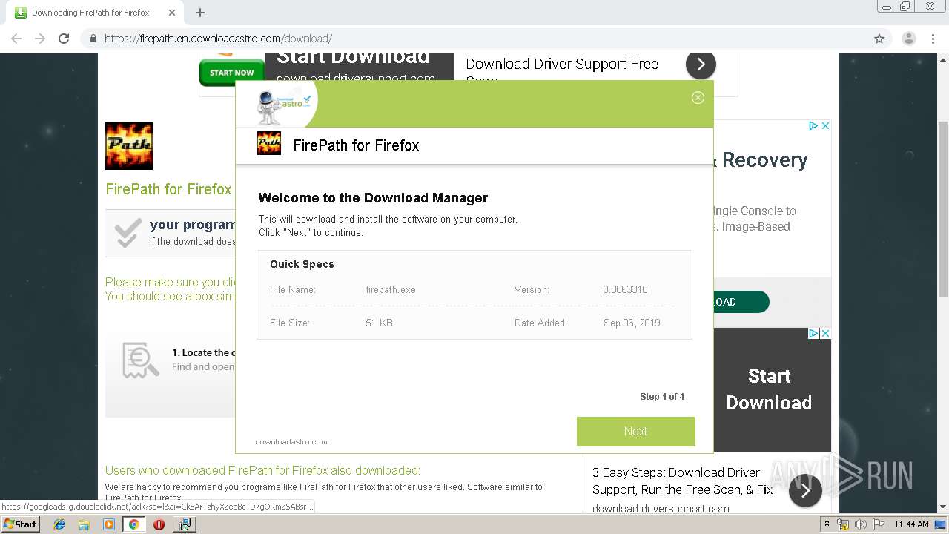Open Windows Explorer folder taskbar icon
Image resolution: width=949 pixels, height=534 pixels.
click(84, 524)
